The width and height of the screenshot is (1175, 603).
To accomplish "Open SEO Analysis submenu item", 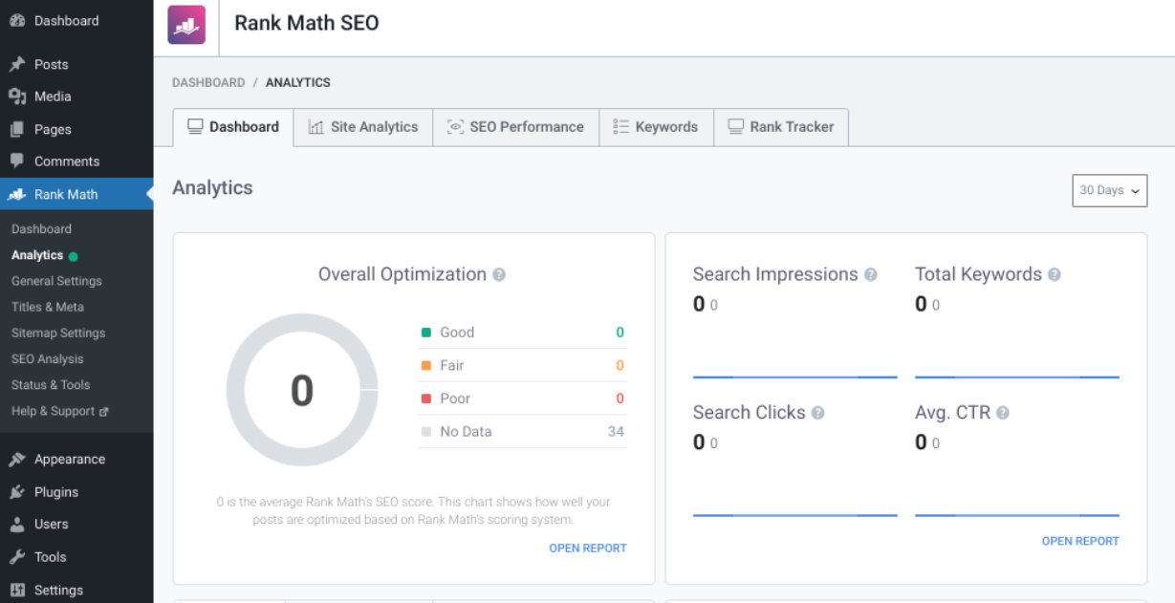I will tap(48, 358).
